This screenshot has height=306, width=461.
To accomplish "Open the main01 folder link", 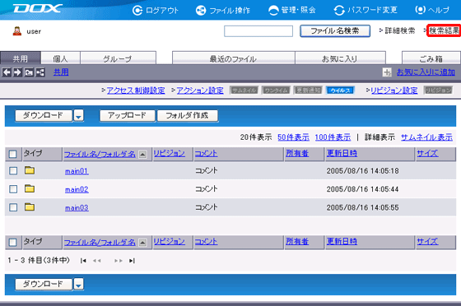I will 77,171.
